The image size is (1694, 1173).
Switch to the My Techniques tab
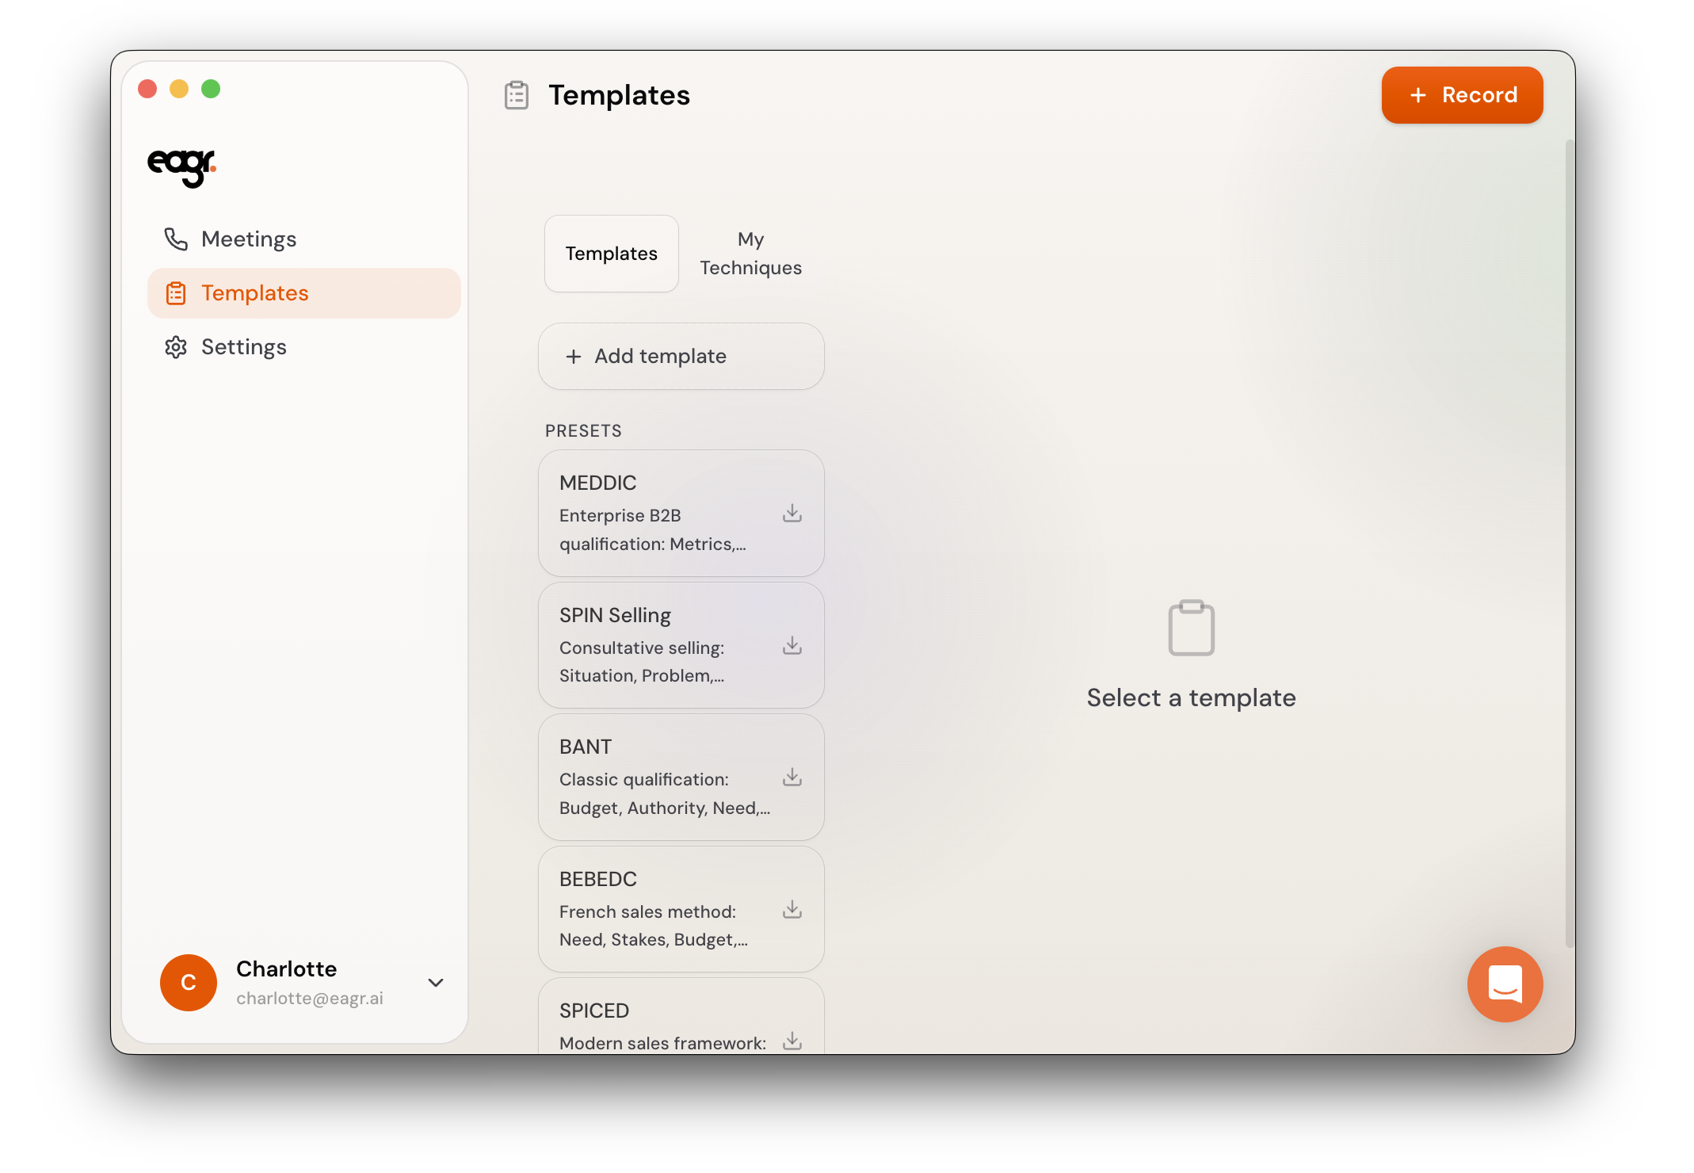click(750, 254)
